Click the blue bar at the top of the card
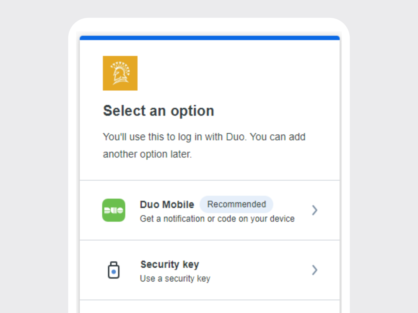 point(209,38)
